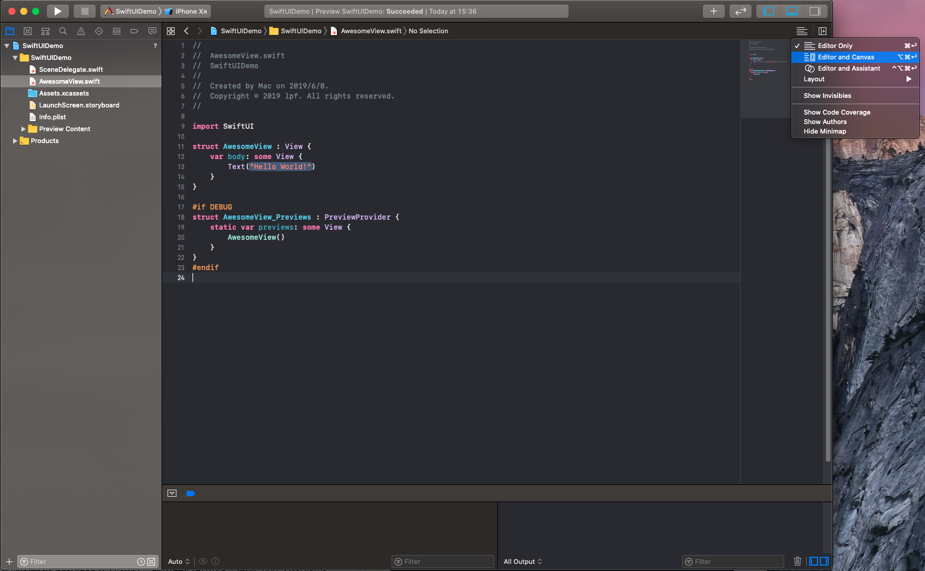The width and height of the screenshot is (925, 571).
Task: Open the Issue navigator warning icon
Action: (81, 31)
